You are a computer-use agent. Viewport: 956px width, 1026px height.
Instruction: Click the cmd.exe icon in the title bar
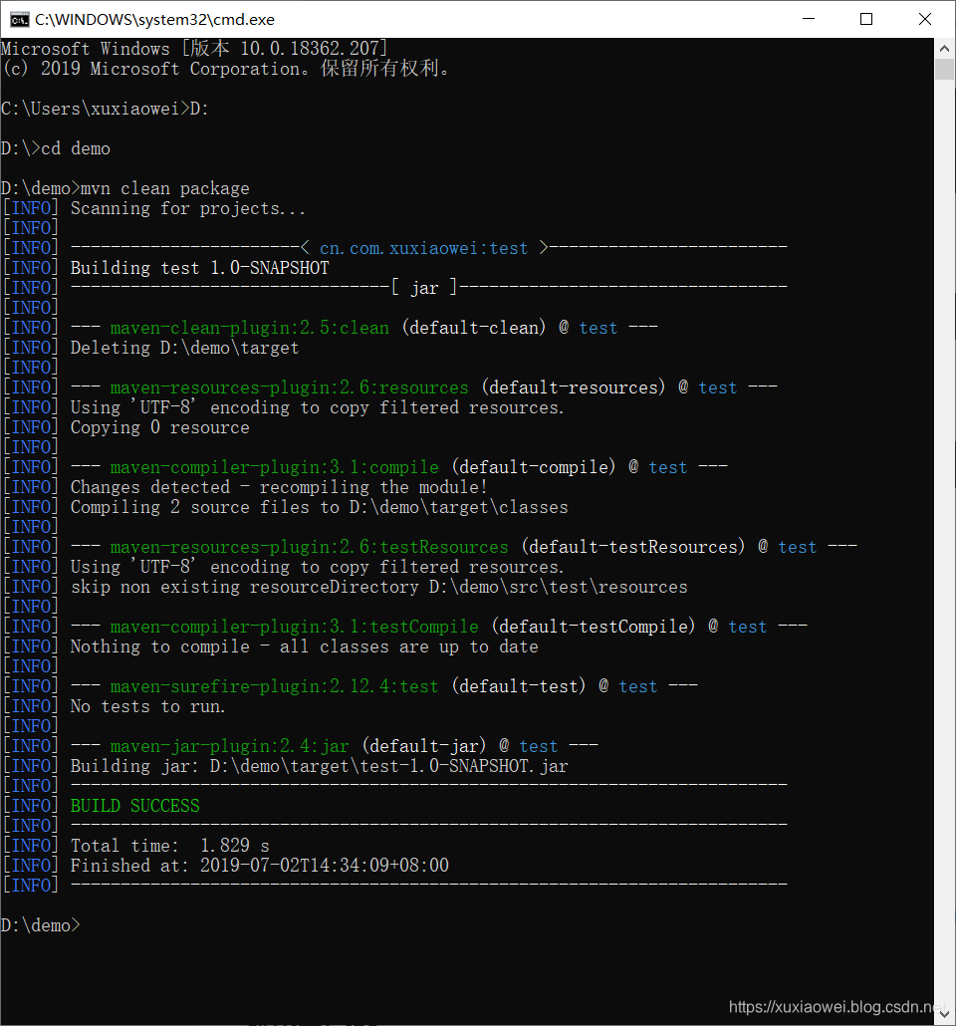coord(18,19)
